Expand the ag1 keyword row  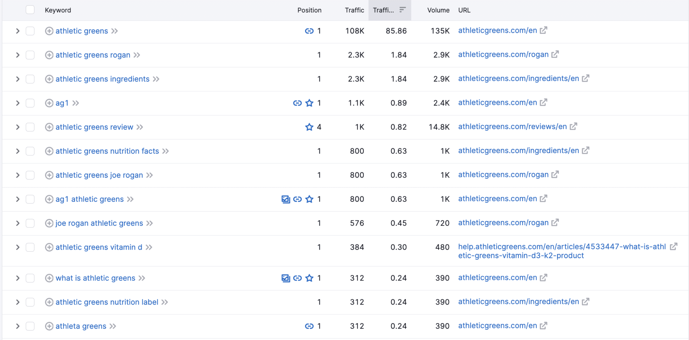coord(18,103)
